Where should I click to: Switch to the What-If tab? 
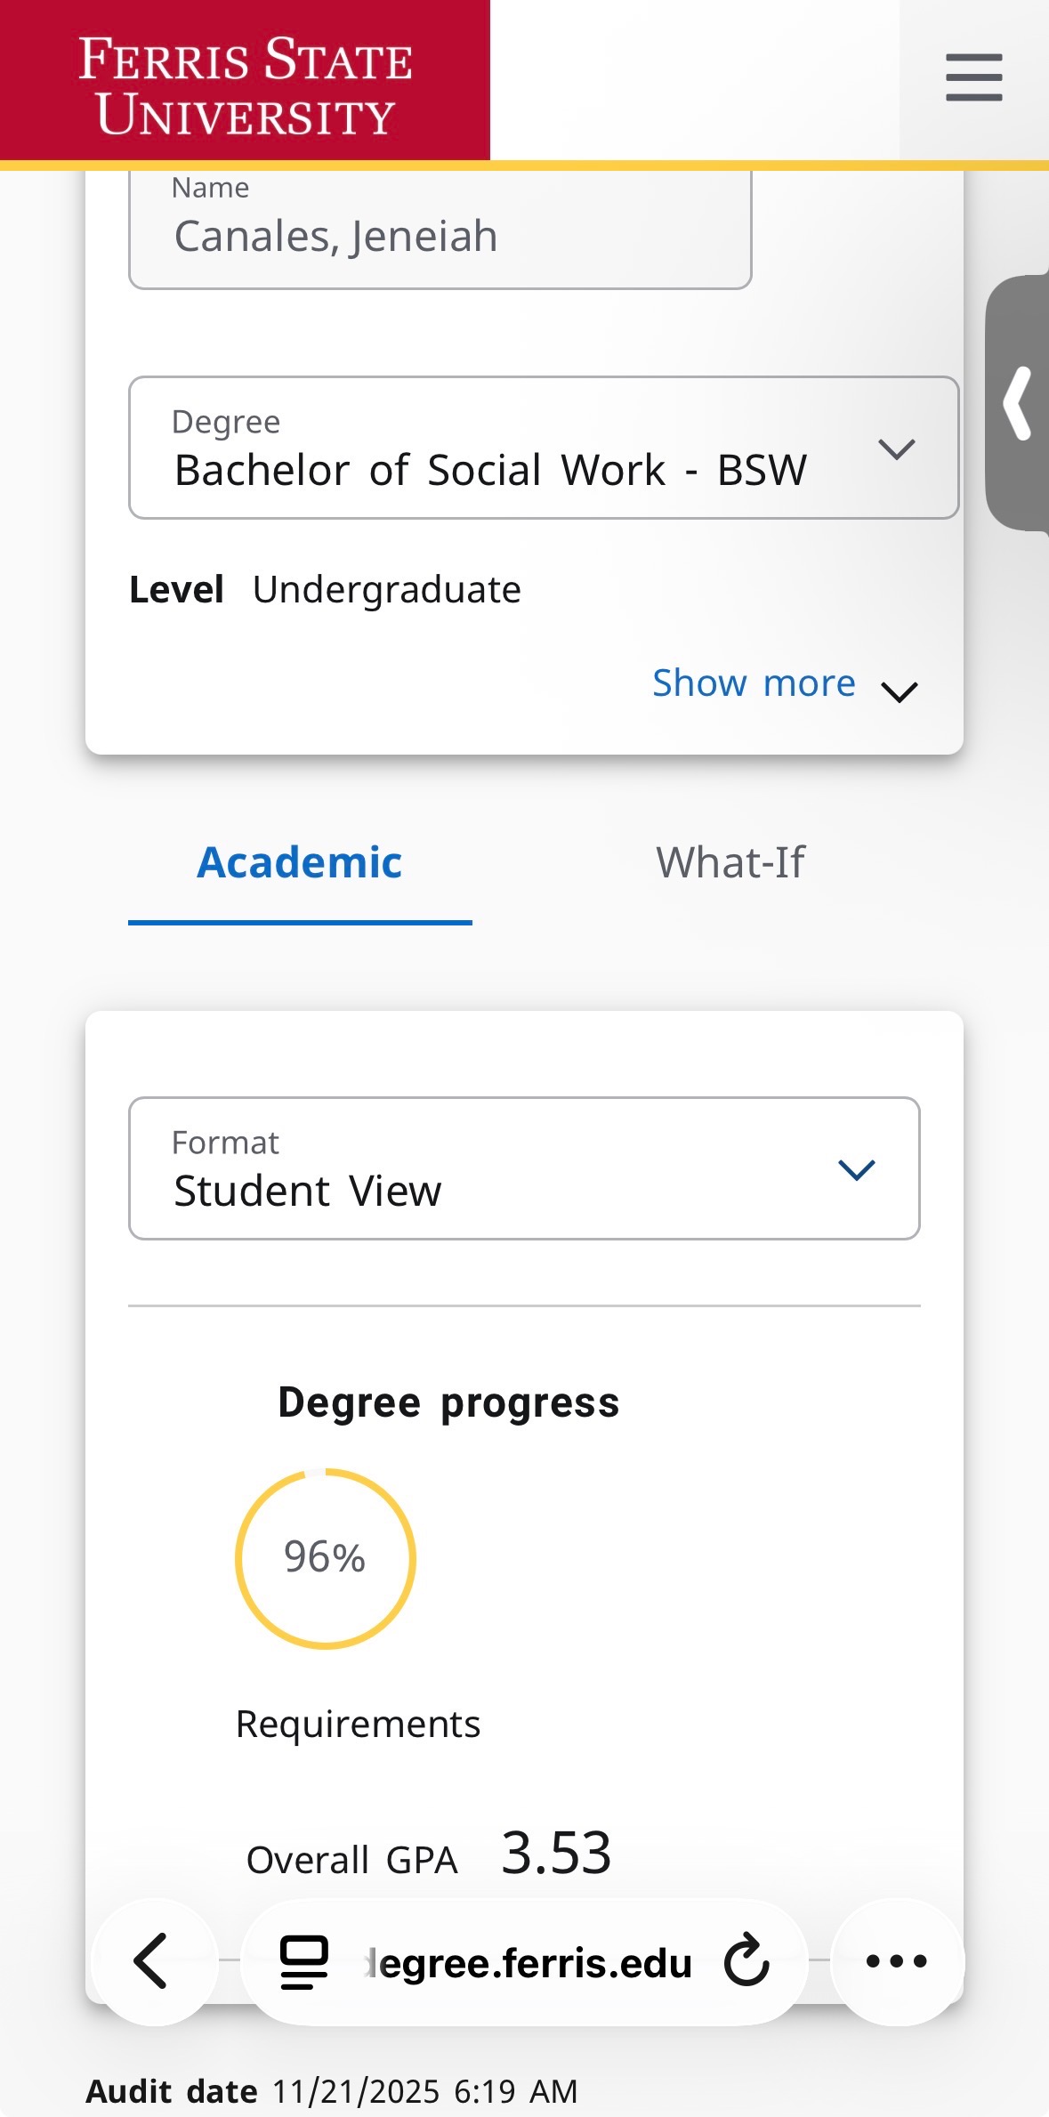[730, 862]
